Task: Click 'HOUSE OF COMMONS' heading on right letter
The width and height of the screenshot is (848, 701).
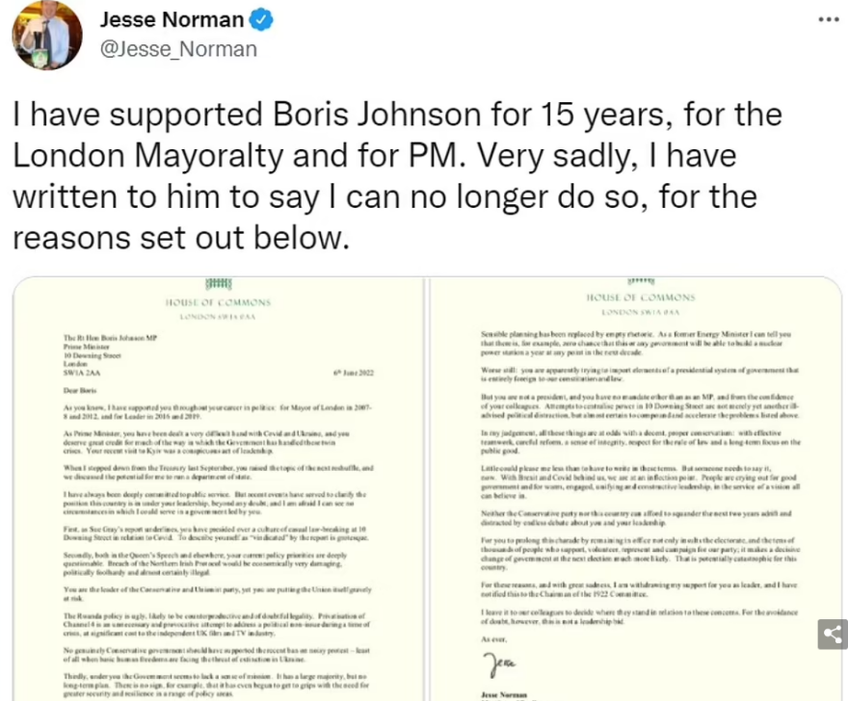Action: click(x=639, y=299)
